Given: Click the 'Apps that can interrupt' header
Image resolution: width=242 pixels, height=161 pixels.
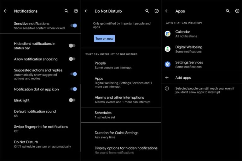Looking at the screenshot, I should (x=184, y=23).
